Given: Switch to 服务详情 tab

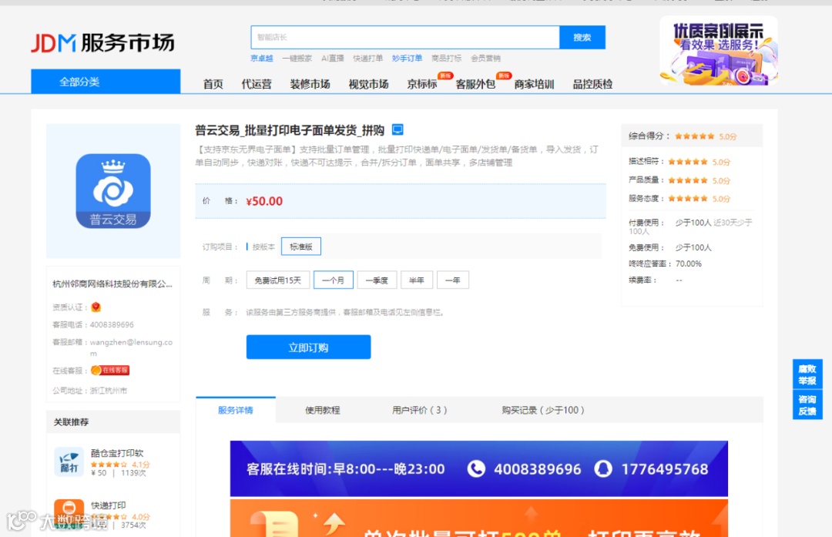Looking at the screenshot, I should click(236, 410).
